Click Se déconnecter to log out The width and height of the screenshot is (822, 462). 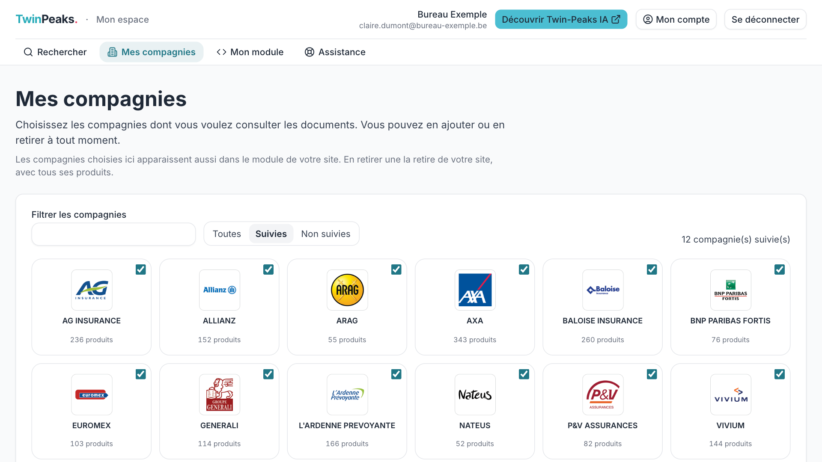pyautogui.click(x=765, y=19)
